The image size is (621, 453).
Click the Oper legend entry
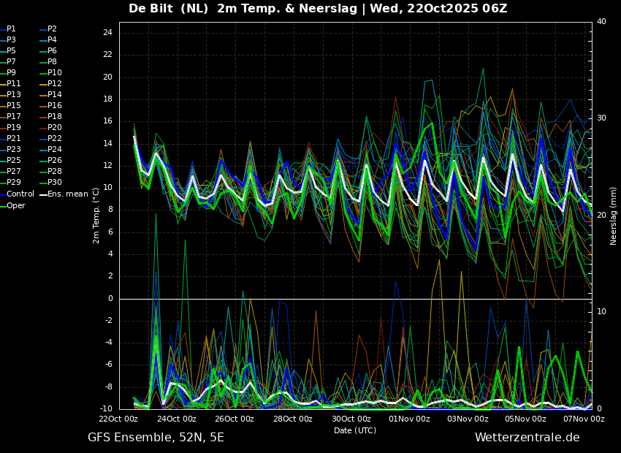[x=16, y=206]
